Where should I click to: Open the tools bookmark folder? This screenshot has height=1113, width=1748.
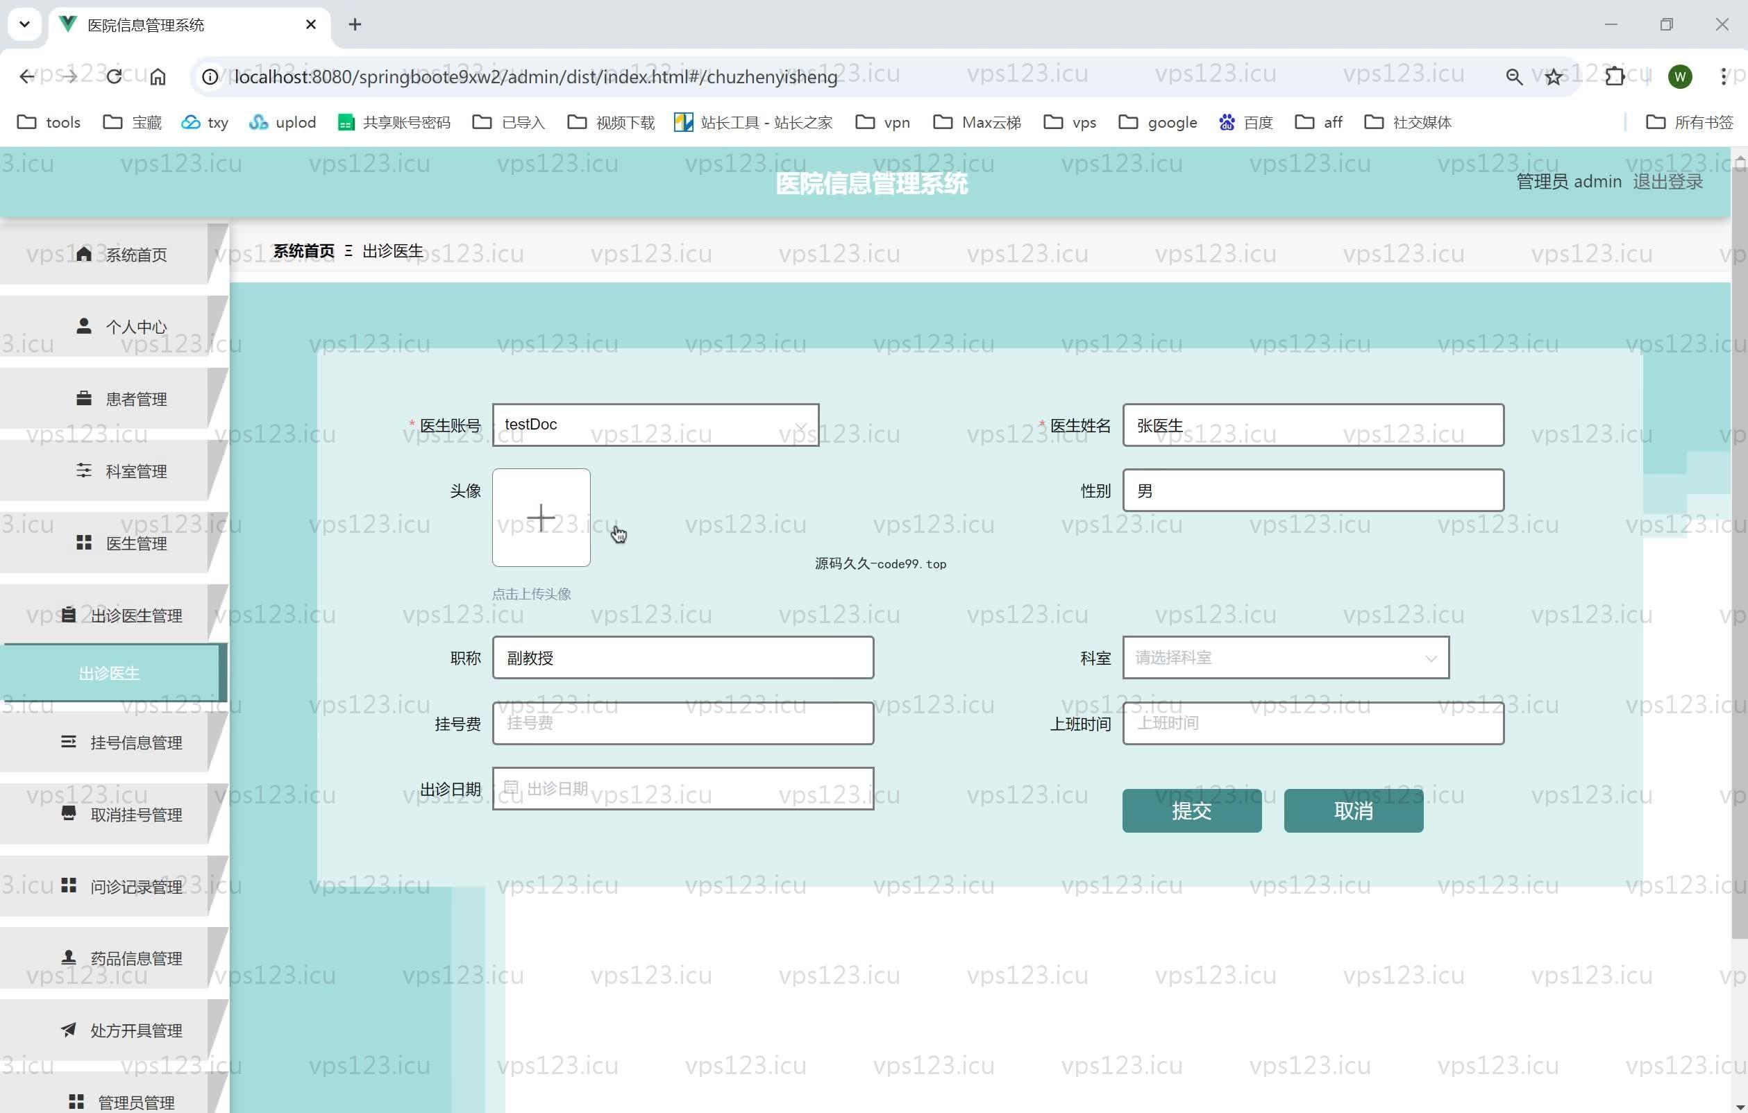pyautogui.click(x=49, y=122)
